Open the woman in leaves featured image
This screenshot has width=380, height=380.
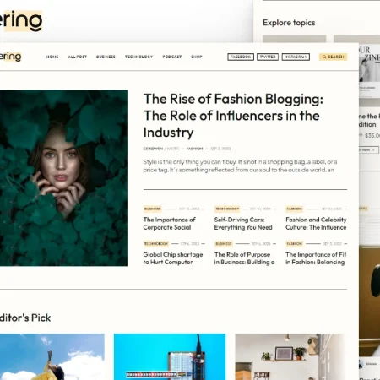[x=63, y=178]
